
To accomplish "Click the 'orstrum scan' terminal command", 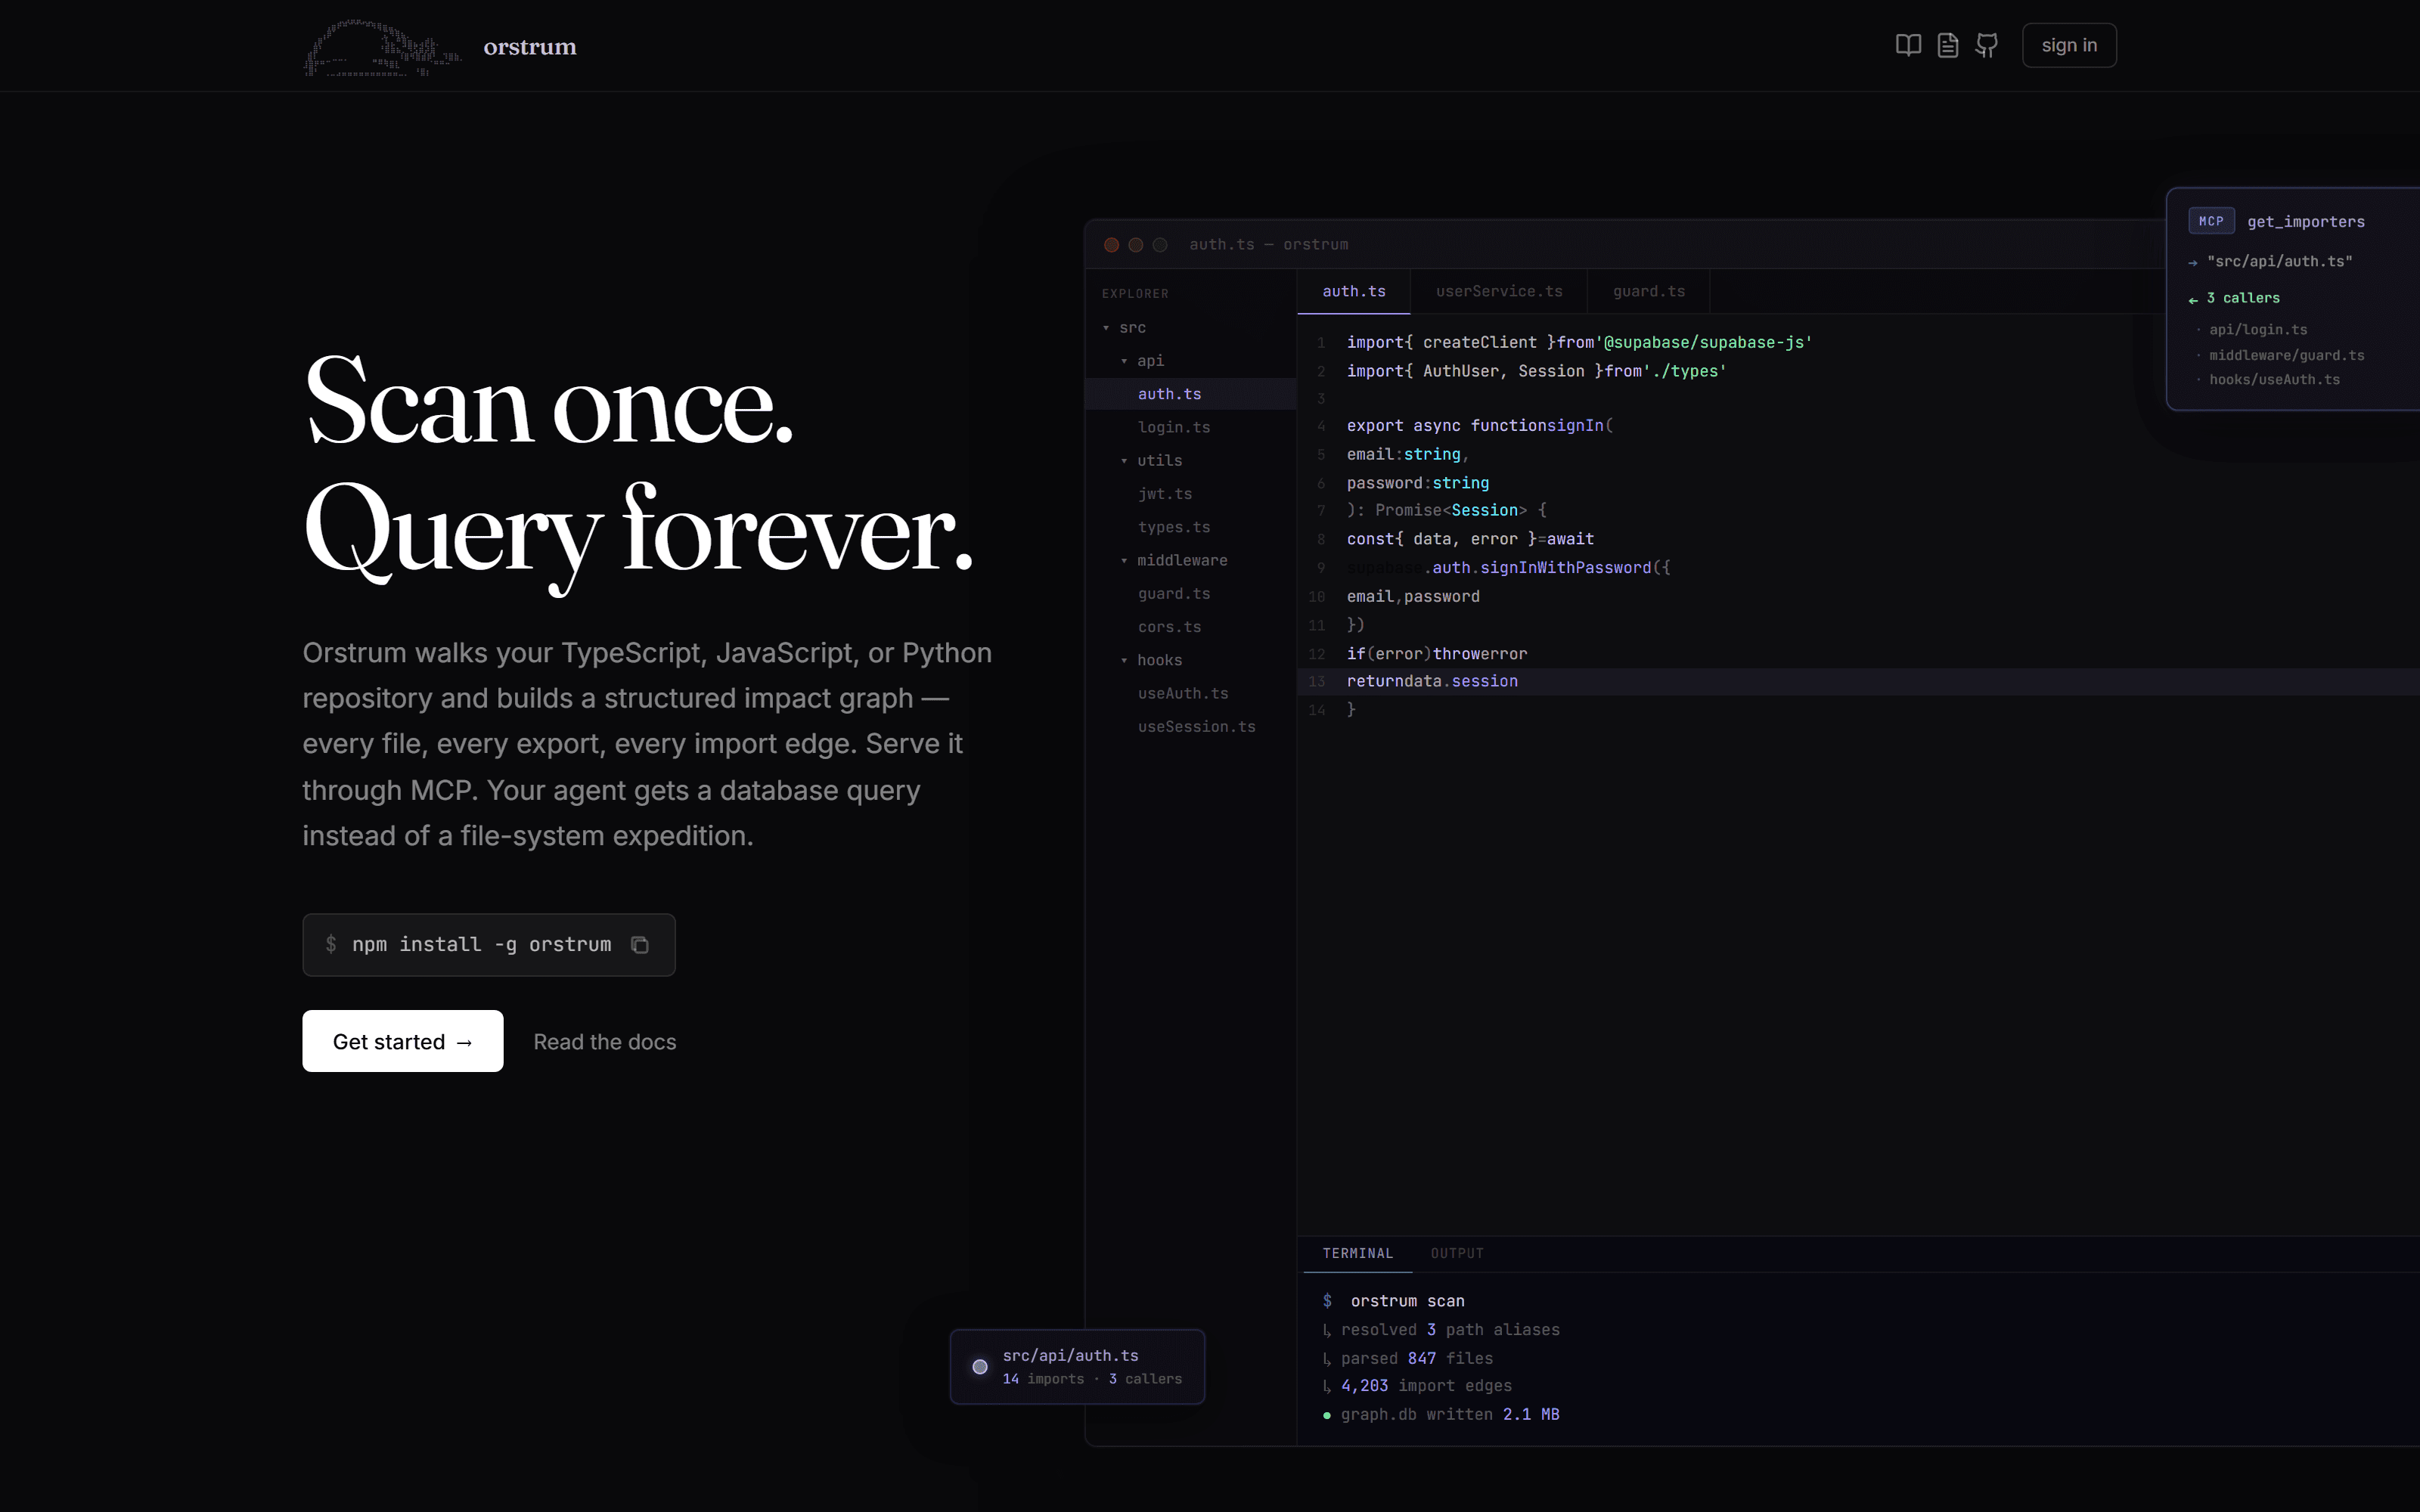I will (x=1407, y=1301).
